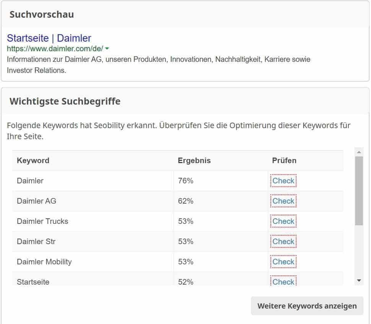
Task: Click Check link for Daimler Trucks
Action: coord(283,221)
